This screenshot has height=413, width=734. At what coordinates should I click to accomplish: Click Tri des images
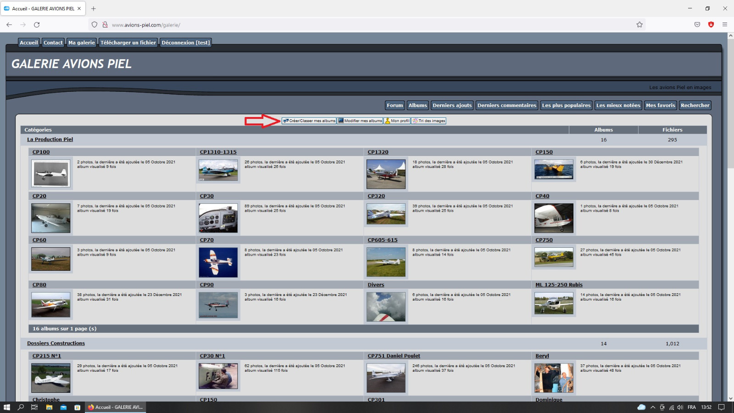click(429, 121)
